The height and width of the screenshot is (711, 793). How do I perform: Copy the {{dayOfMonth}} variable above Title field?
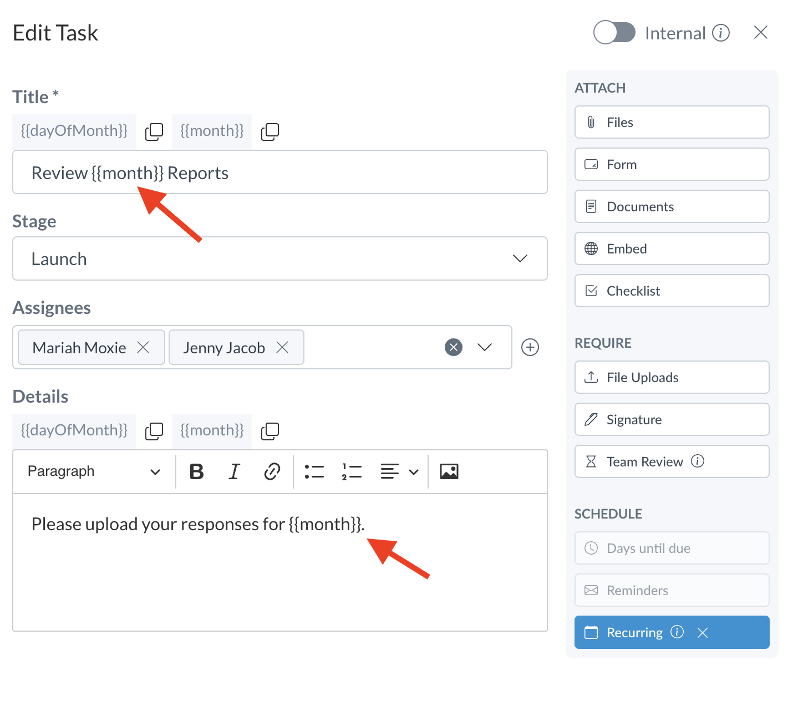tap(154, 131)
